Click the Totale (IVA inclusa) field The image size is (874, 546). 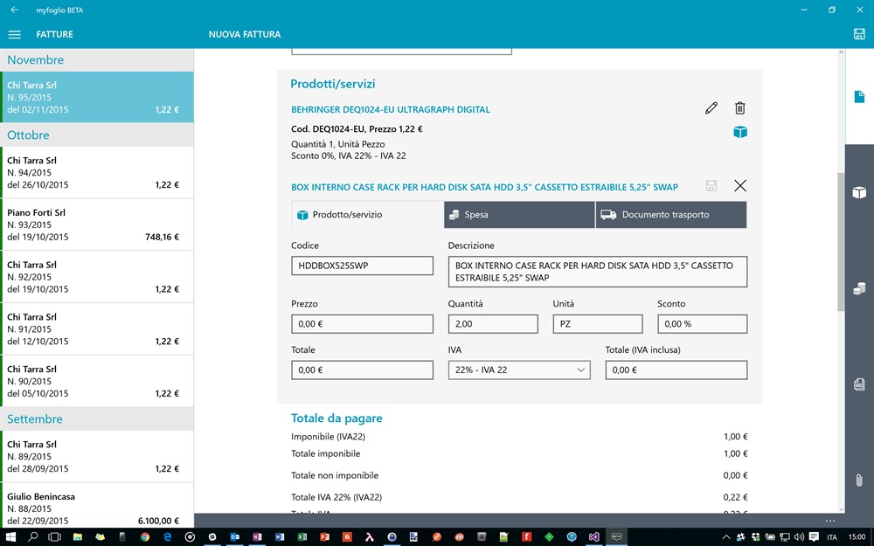676,370
